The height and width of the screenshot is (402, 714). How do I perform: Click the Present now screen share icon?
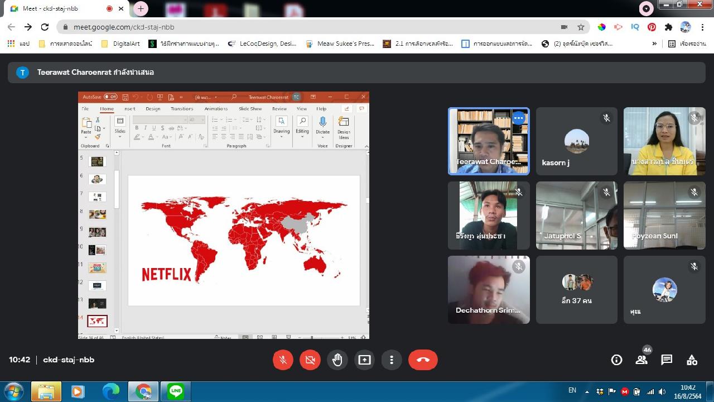364,360
